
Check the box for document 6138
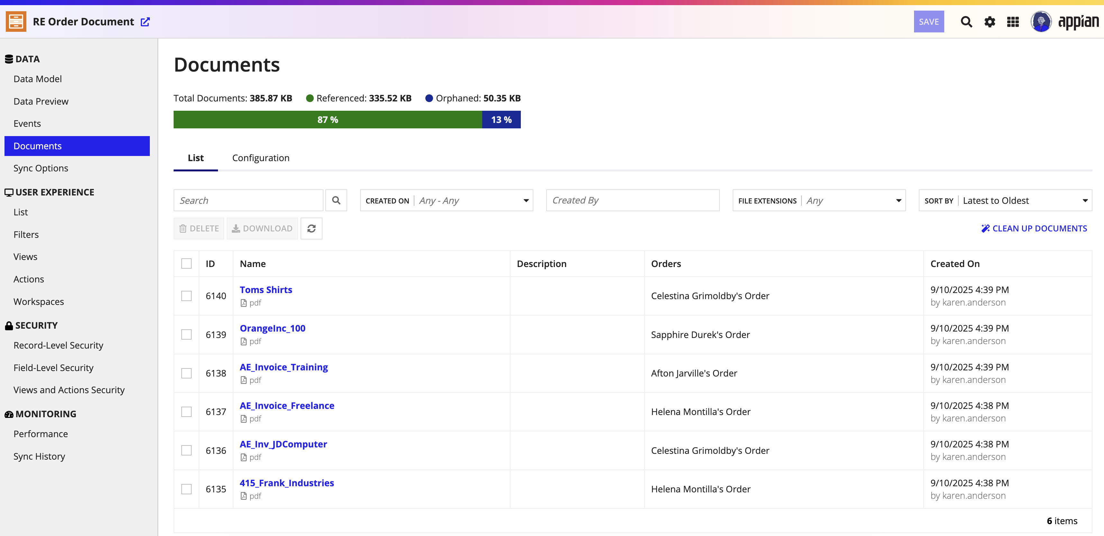tap(186, 373)
